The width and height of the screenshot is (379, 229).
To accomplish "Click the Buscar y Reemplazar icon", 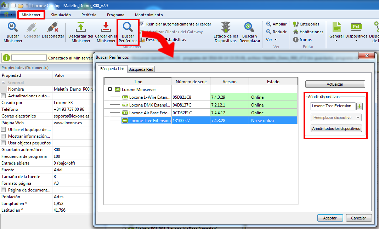I will coord(249,28).
